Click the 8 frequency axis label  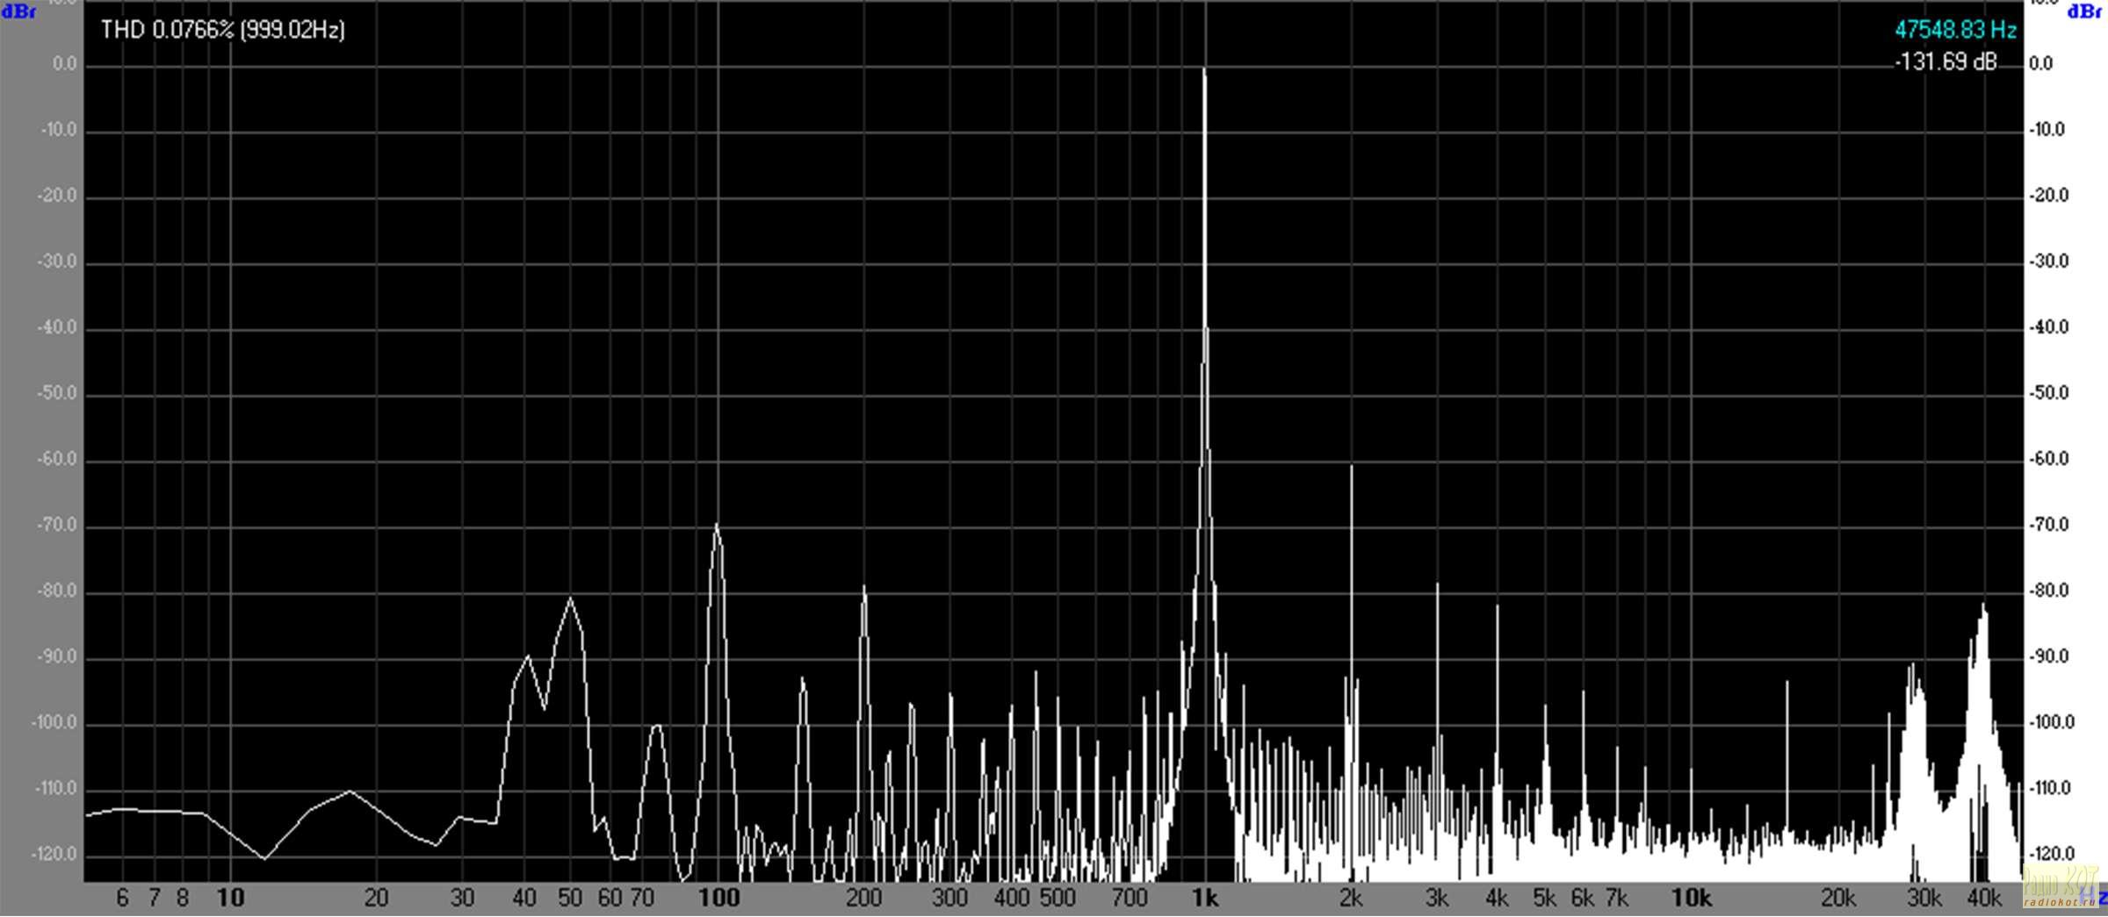pos(183,898)
